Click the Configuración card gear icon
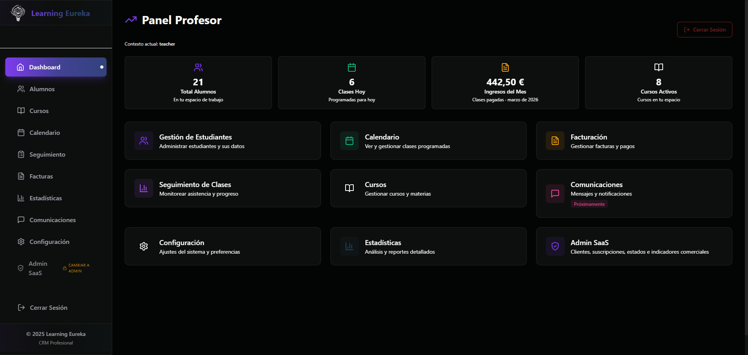The width and height of the screenshot is (748, 355). pos(144,246)
